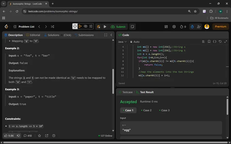This screenshot has width=231, height=144.
Task: Switch to the Solutions tab
Action: tap(52, 35)
